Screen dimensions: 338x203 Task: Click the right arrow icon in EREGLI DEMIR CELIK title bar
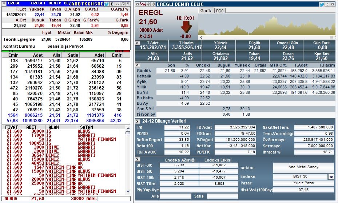click(148, 4)
